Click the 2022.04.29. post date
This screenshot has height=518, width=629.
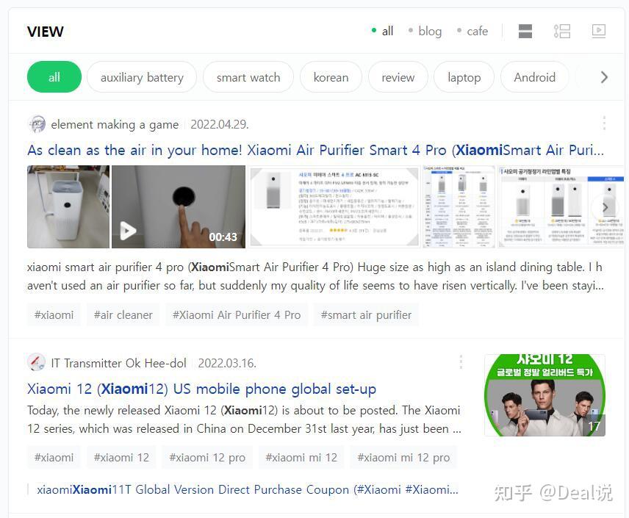(220, 124)
